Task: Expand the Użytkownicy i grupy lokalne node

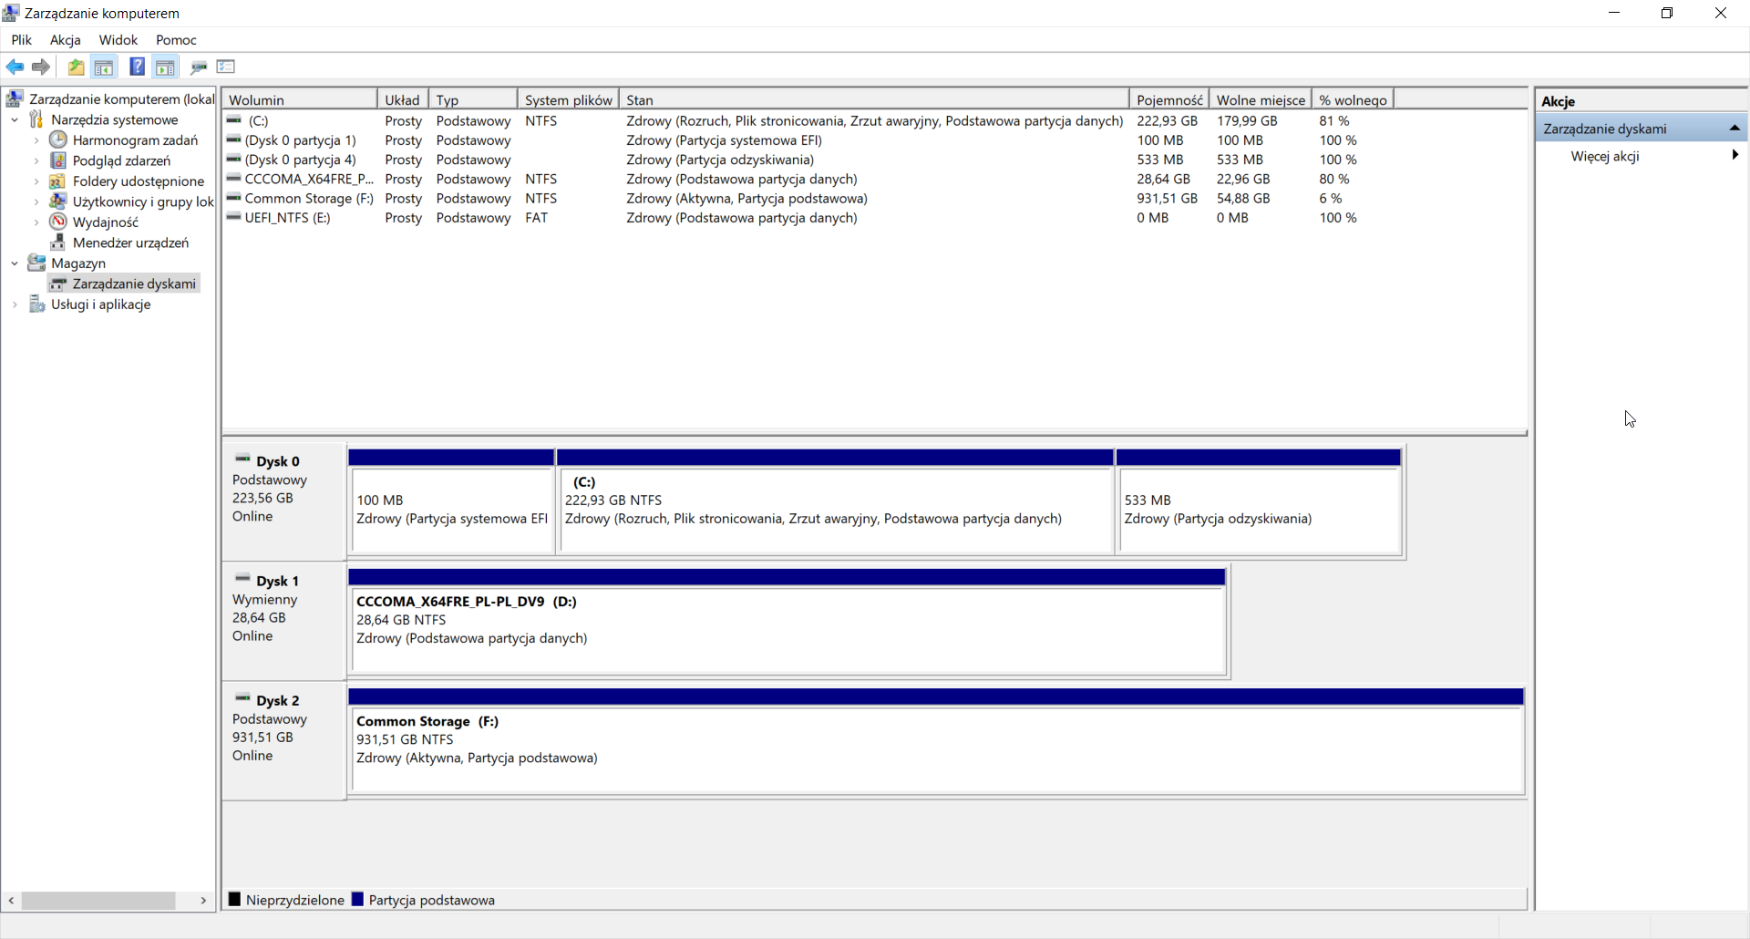Action: pyautogui.click(x=36, y=201)
